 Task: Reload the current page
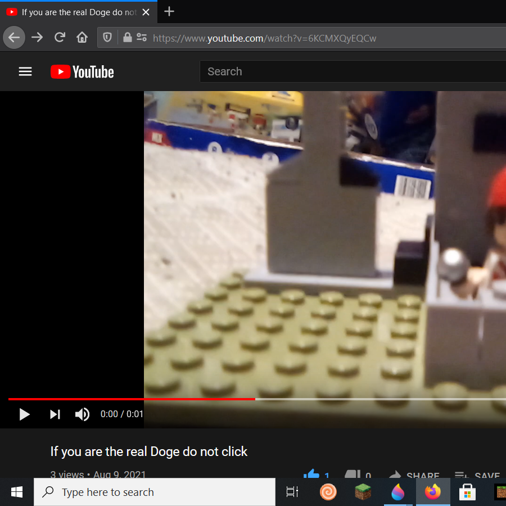60,38
